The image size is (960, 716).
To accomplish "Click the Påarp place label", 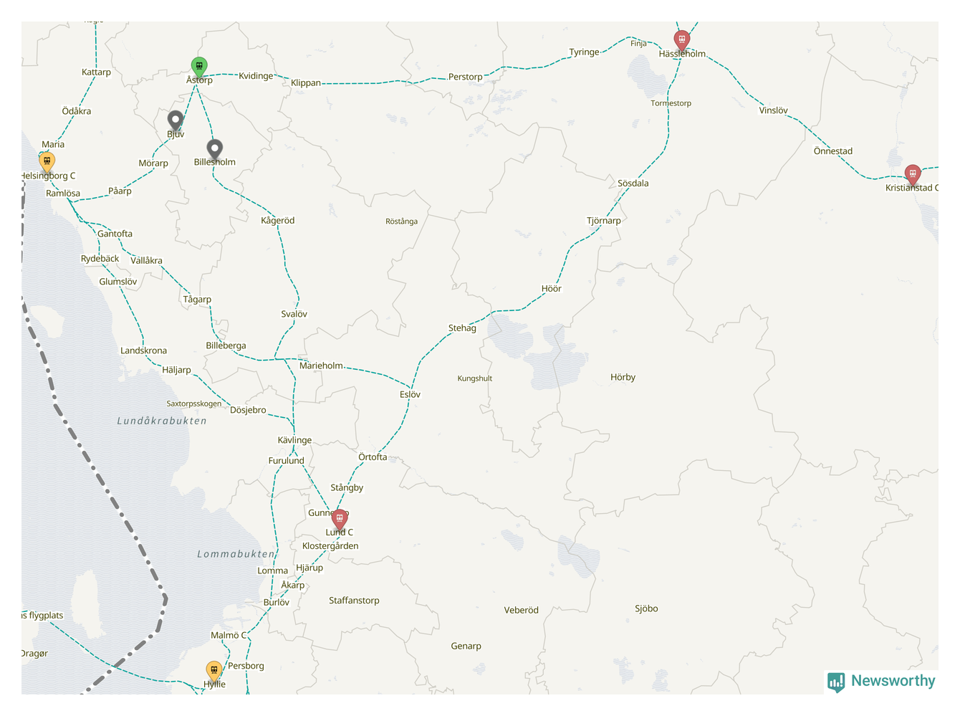I will 120,191.
